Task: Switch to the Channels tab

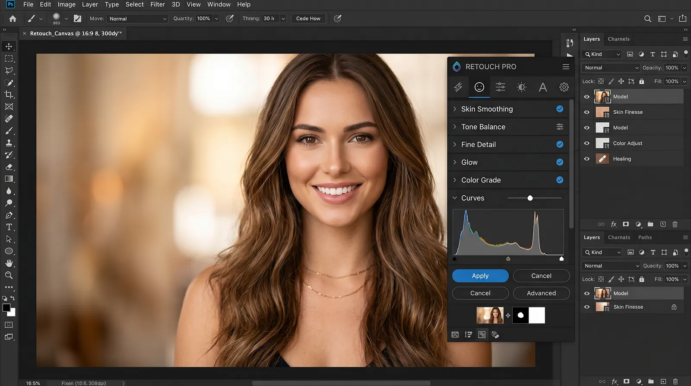Action: [x=618, y=39]
